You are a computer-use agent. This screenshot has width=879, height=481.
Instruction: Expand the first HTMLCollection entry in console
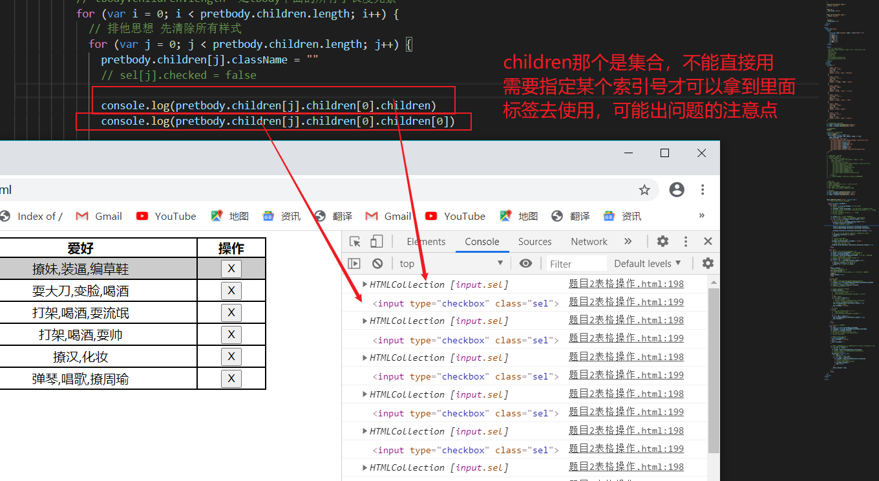[x=365, y=283]
